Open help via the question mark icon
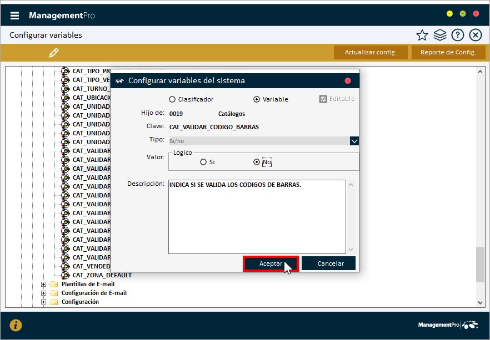The height and width of the screenshot is (340, 490). click(458, 35)
